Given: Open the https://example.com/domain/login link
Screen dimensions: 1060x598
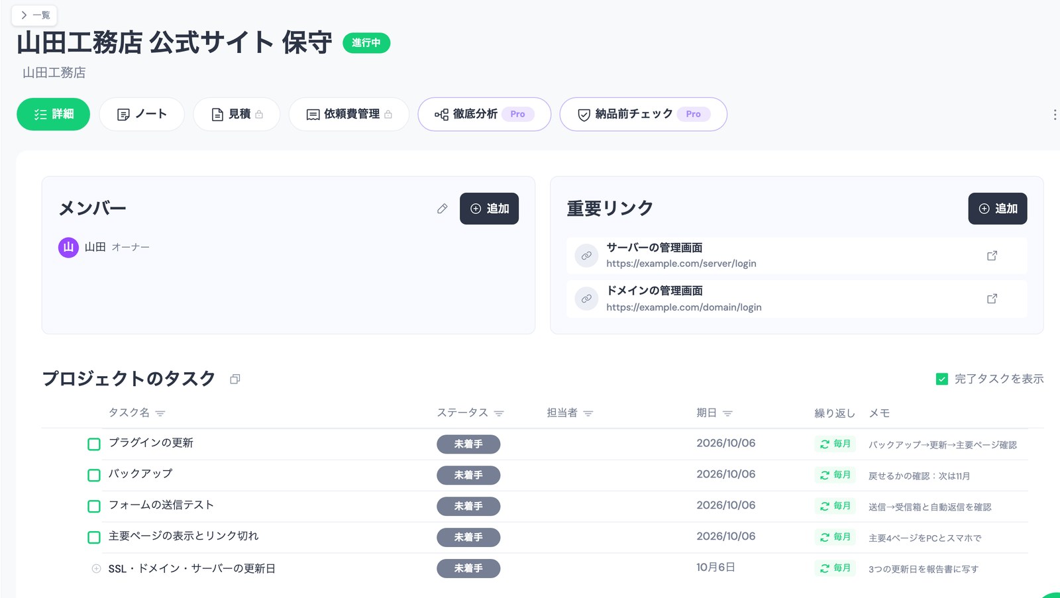Looking at the screenshot, I should coord(684,307).
